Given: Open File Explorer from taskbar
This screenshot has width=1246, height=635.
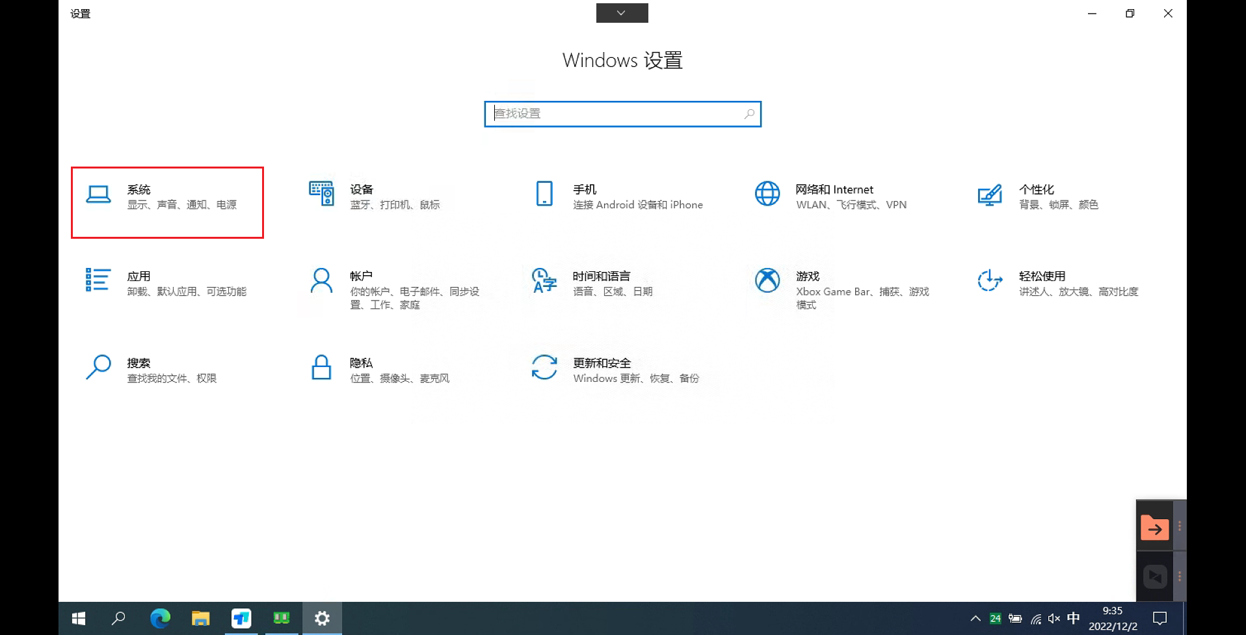Looking at the screenshot, I should coord(200,618).
